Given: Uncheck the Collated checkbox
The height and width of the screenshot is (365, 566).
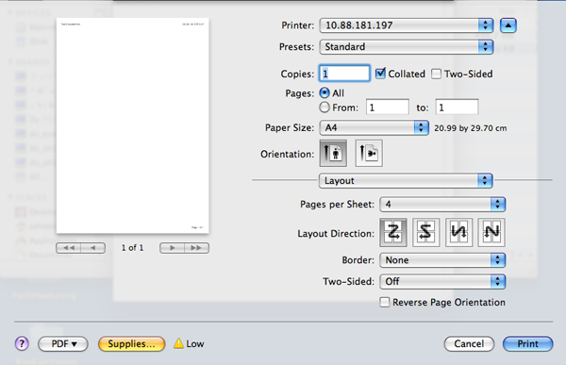Looking at the screenshot, I should [x=380, y=74].
